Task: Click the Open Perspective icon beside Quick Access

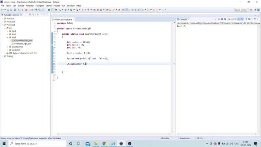Action: [x=251, y=10]
